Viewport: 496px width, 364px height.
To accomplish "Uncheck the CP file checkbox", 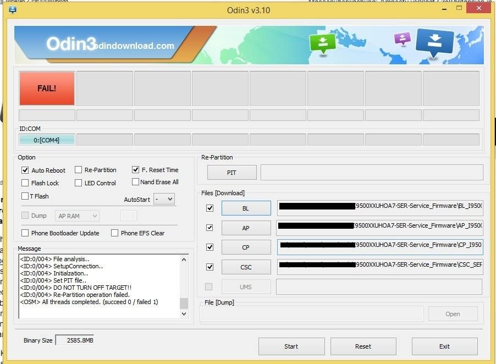I will point(210,247).
